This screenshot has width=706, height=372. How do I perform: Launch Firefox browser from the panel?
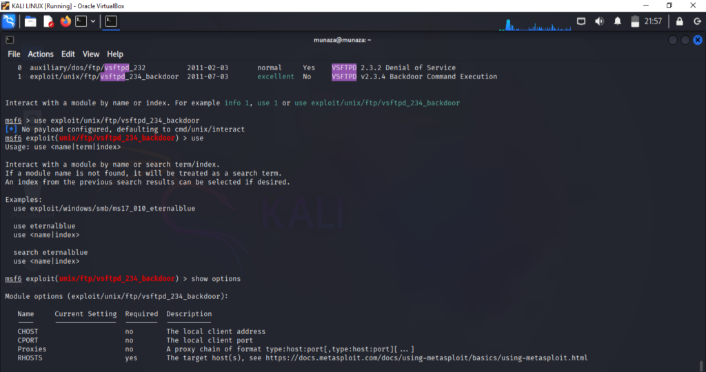65,21
